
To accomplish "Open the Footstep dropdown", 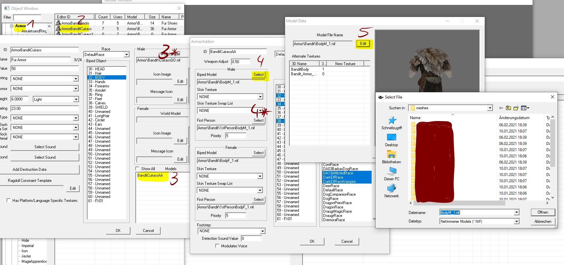I will (262, 231).
